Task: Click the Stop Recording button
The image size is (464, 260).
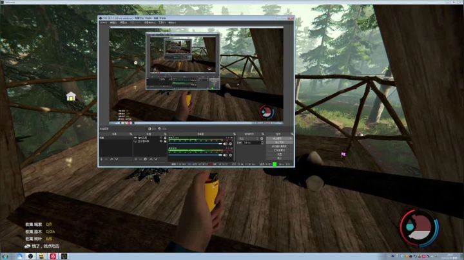Action: (279, 142)
